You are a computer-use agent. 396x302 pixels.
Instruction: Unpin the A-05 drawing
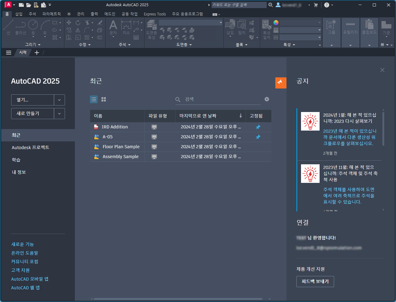(258, 137)
